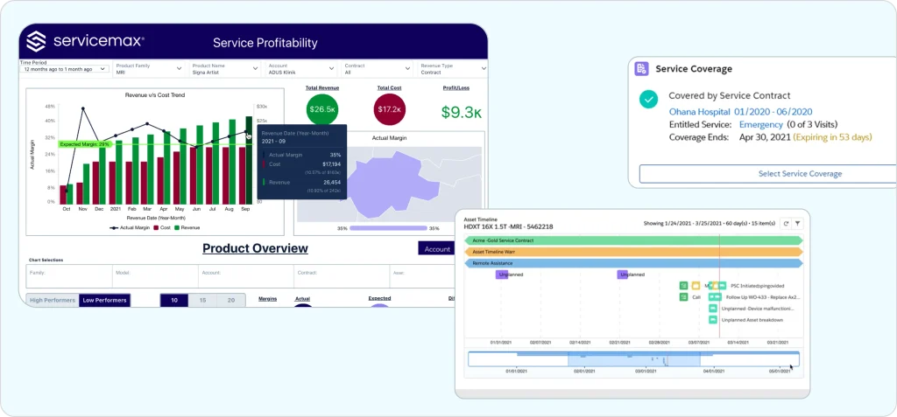
Task: Select the Low Performers toggle
Action: [x=104, y=301]
